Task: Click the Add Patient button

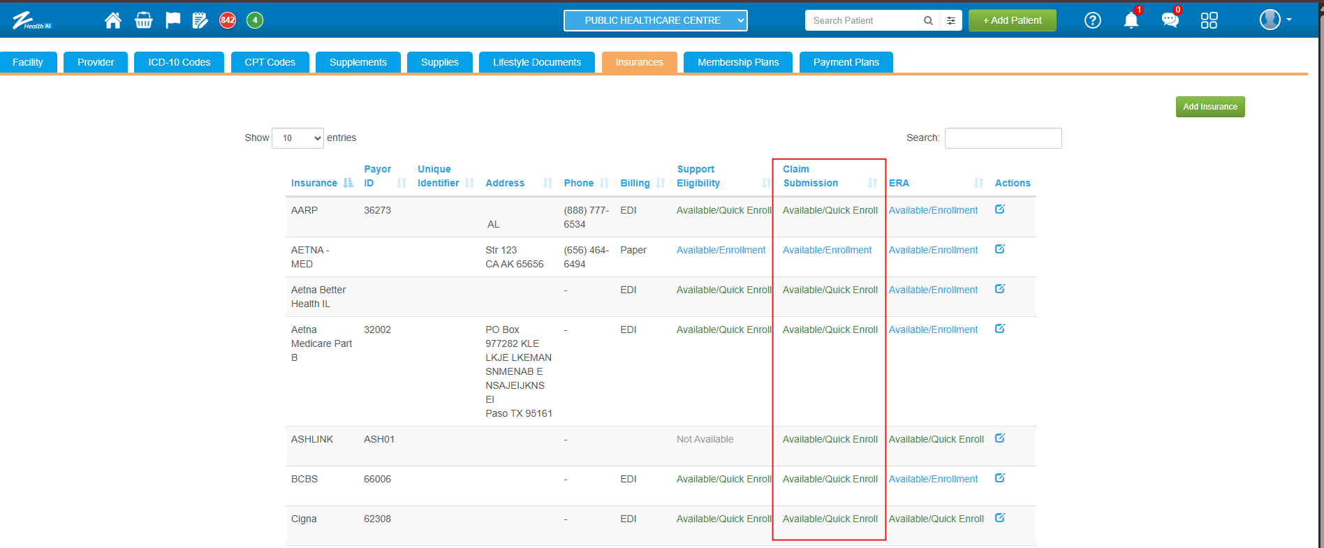Action: coord(1012,20)
